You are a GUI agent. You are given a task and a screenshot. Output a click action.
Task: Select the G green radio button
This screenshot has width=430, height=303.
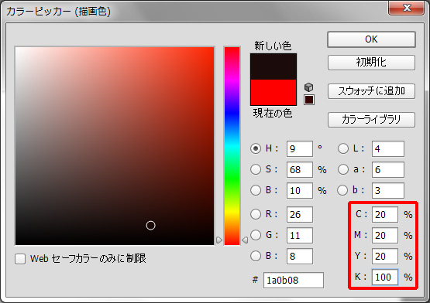[256, 235]
